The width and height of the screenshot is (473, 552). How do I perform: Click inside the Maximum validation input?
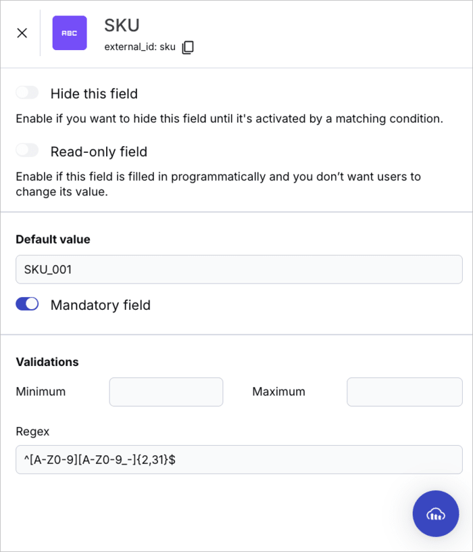(404, 392)
